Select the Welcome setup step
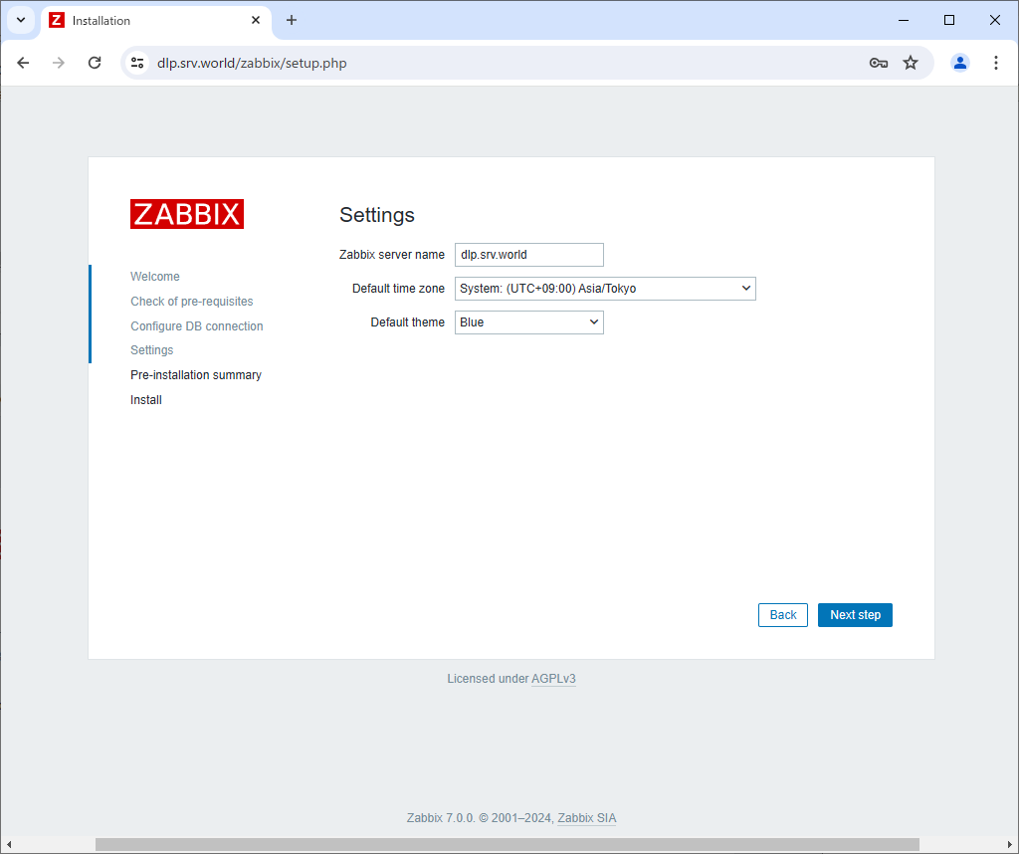1019x854 pixels. coord(154,277)
